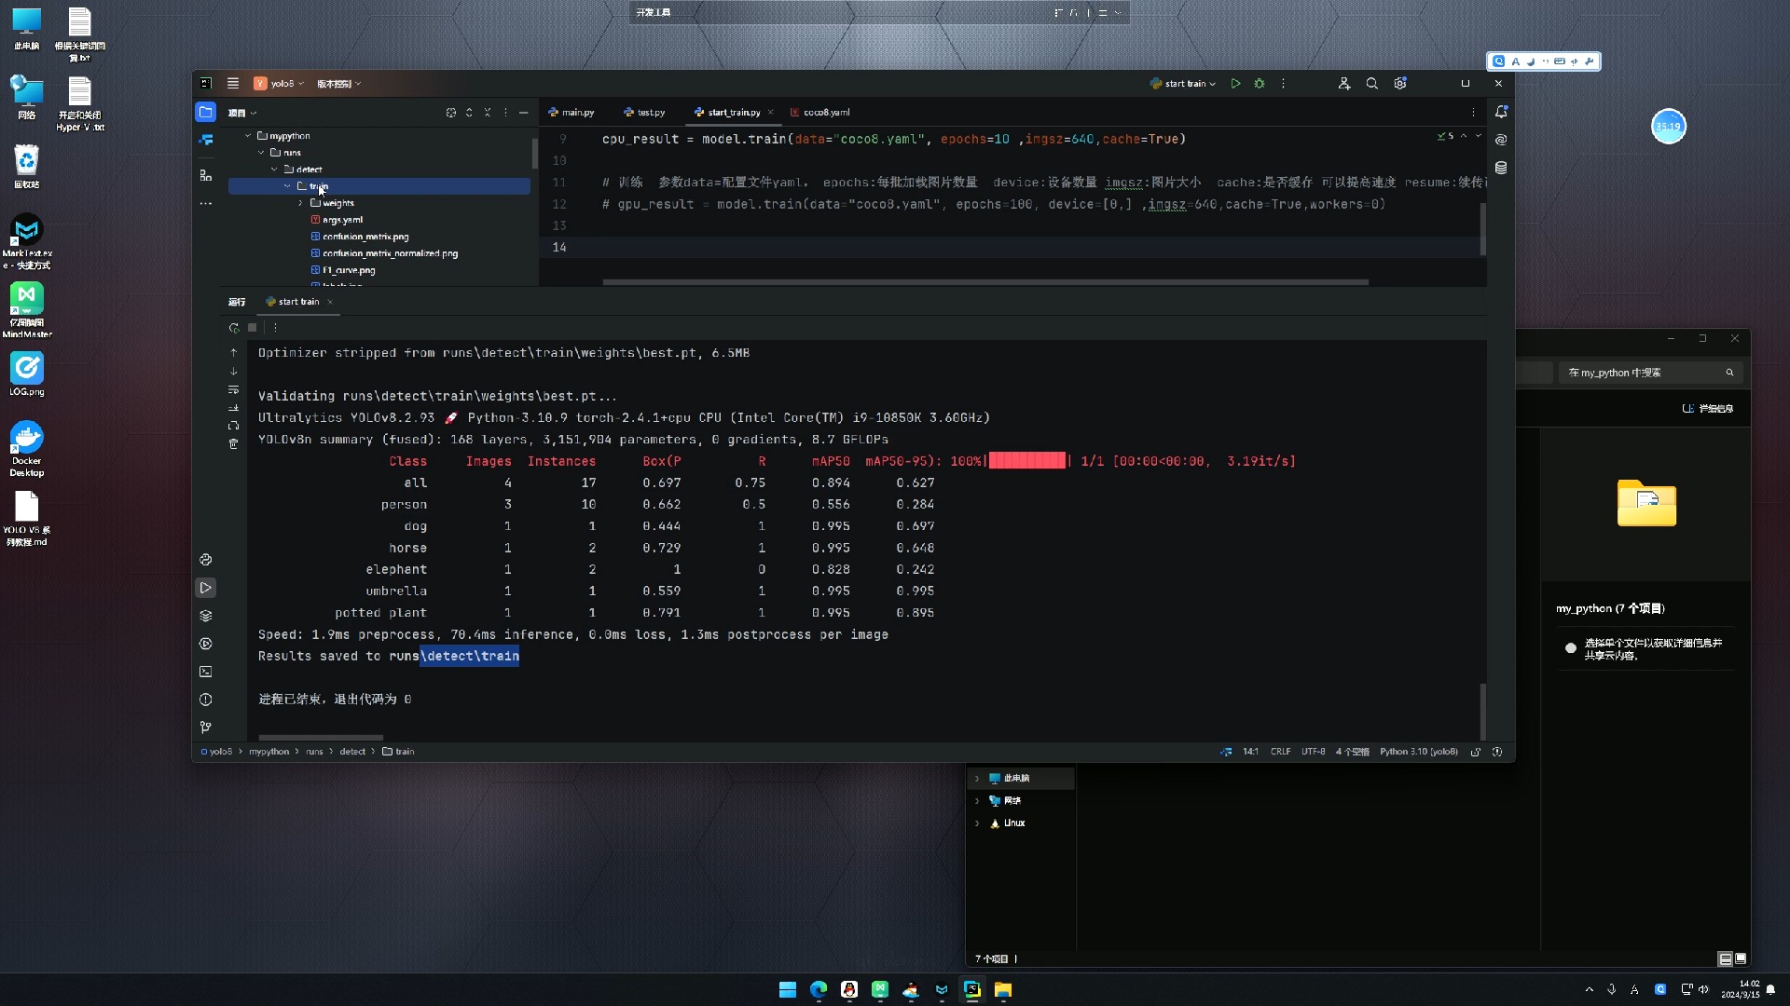1790x1006 pixels.
Task: Click the Run/Play button in toolbar
Action: click(x=1235, y=82)
